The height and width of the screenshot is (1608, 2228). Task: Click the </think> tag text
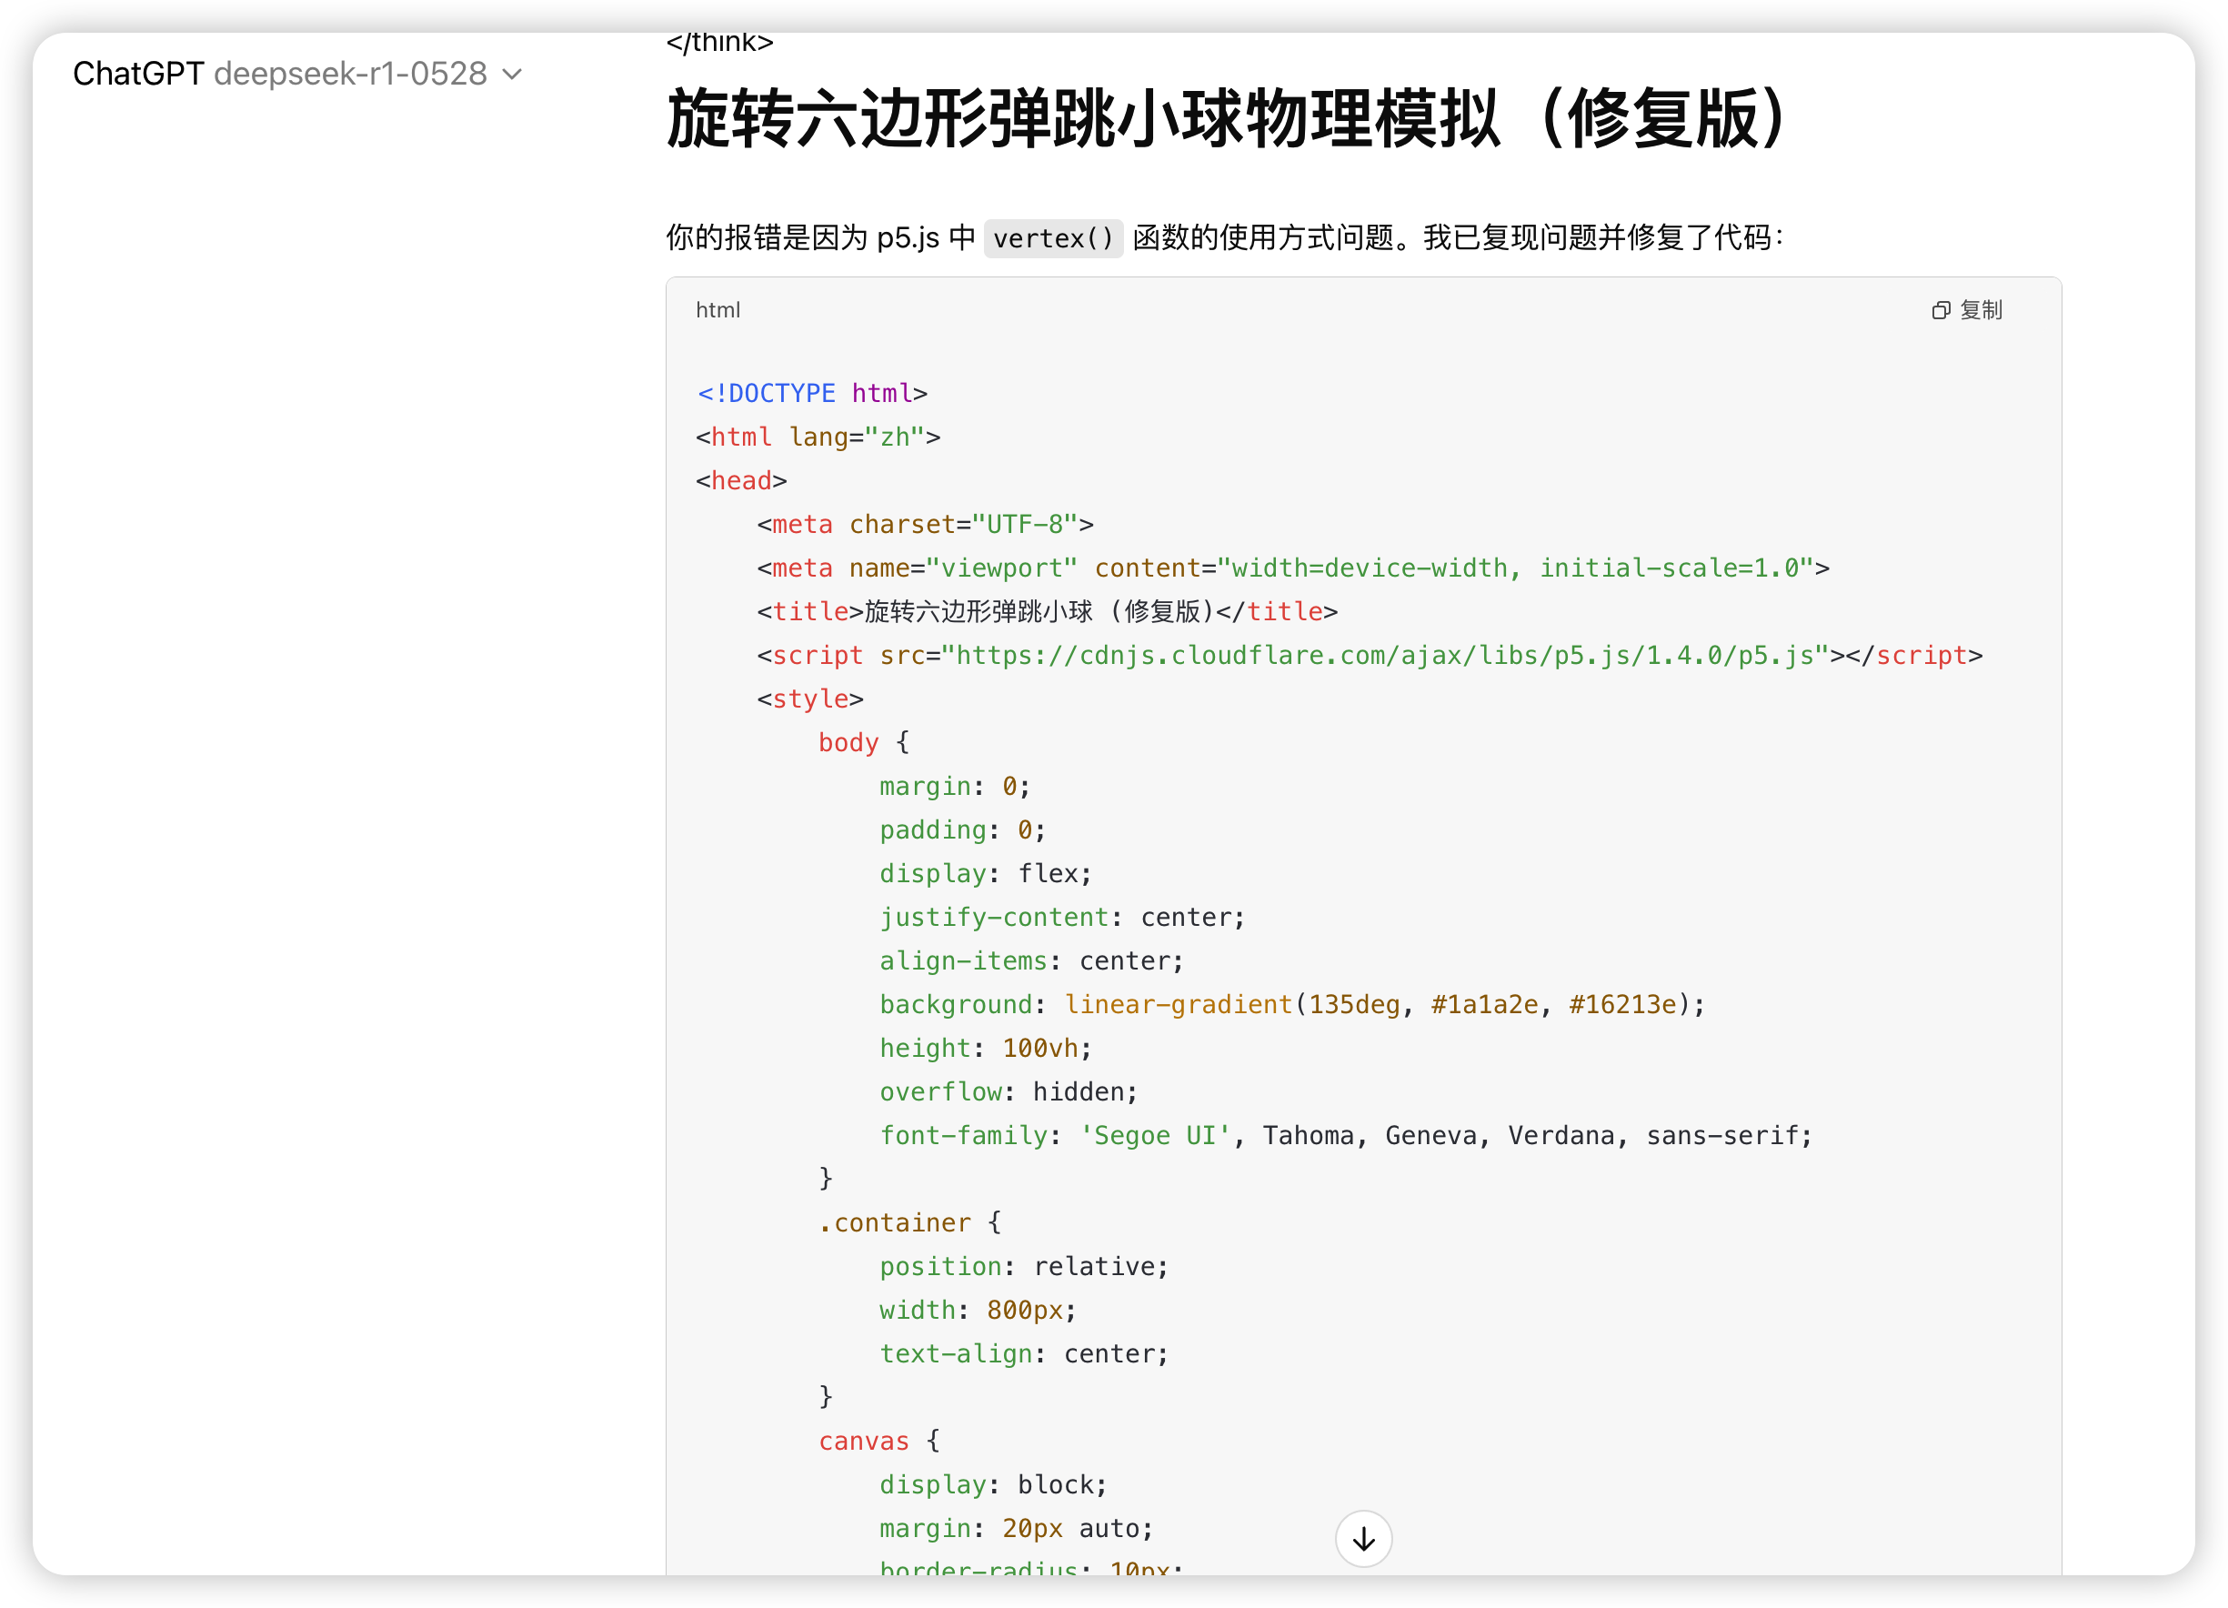[719, 42]
